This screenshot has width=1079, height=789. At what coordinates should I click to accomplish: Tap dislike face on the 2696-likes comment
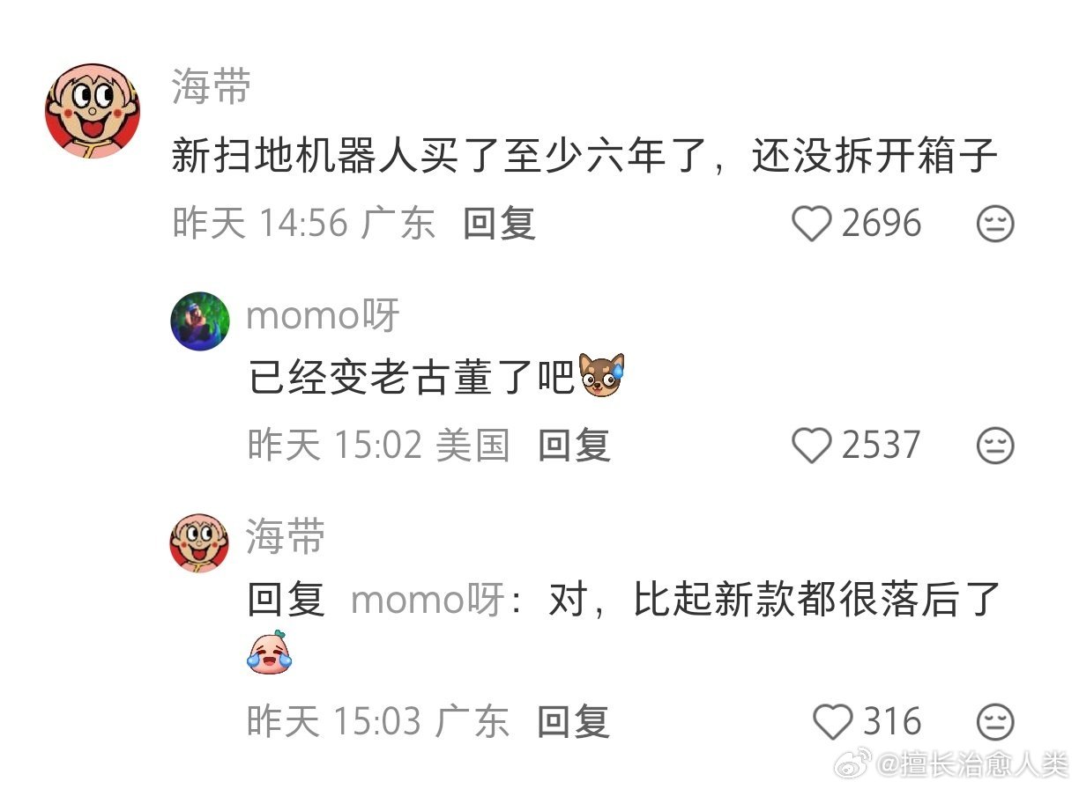click(x=995, y=224)
